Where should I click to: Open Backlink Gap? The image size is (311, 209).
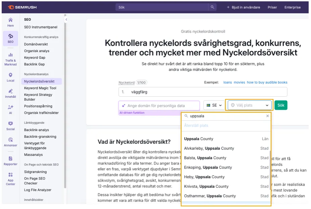(34, 64)
